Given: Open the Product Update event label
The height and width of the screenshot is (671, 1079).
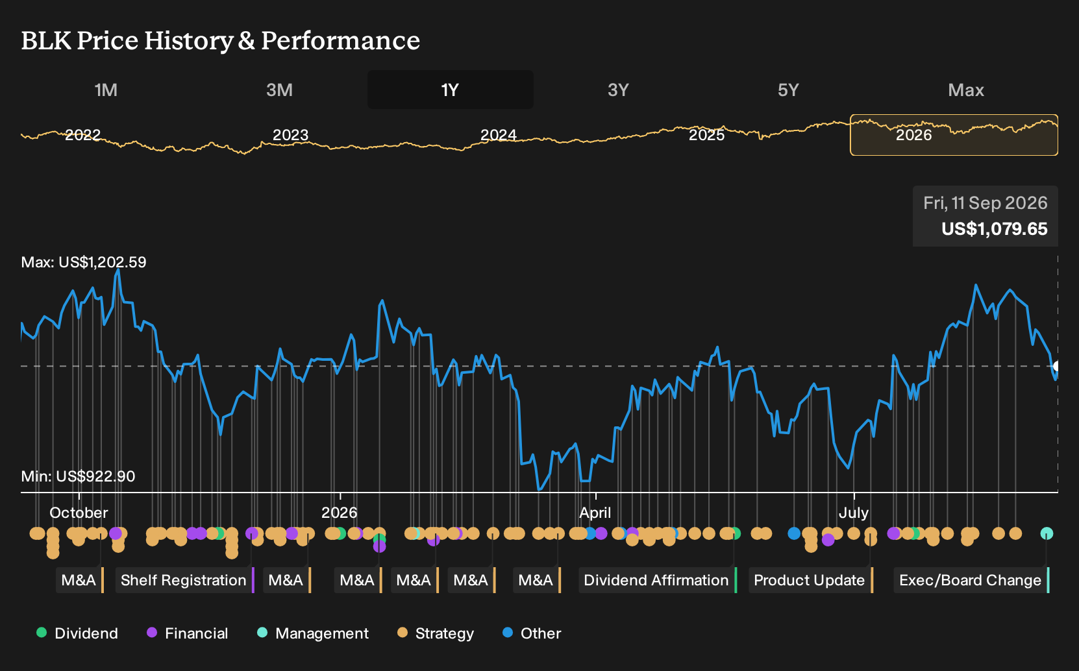Looking at the screenshot, I should click(x=810, y=580).
